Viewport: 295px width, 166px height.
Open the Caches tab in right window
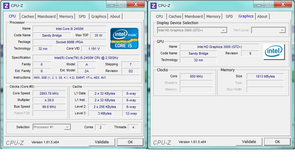[175, 17]
